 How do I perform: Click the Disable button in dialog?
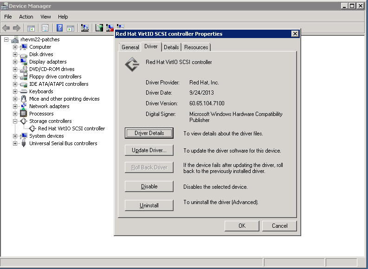149,186
